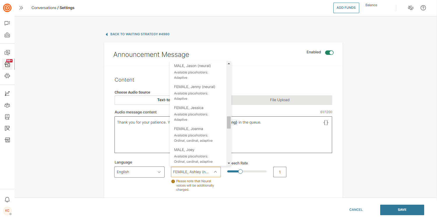
Task: Open the chat conversations sidebar icon
Action: (x=7, y=23)
